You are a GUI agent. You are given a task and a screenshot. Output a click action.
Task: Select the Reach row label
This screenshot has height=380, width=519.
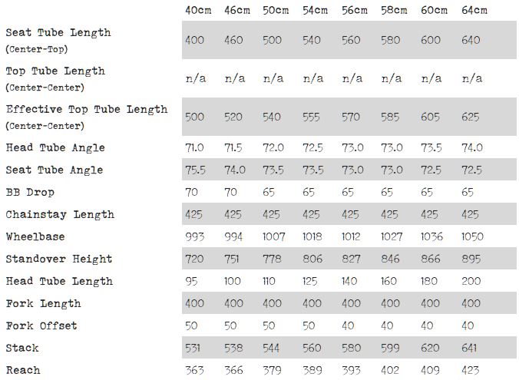point(23,370)
